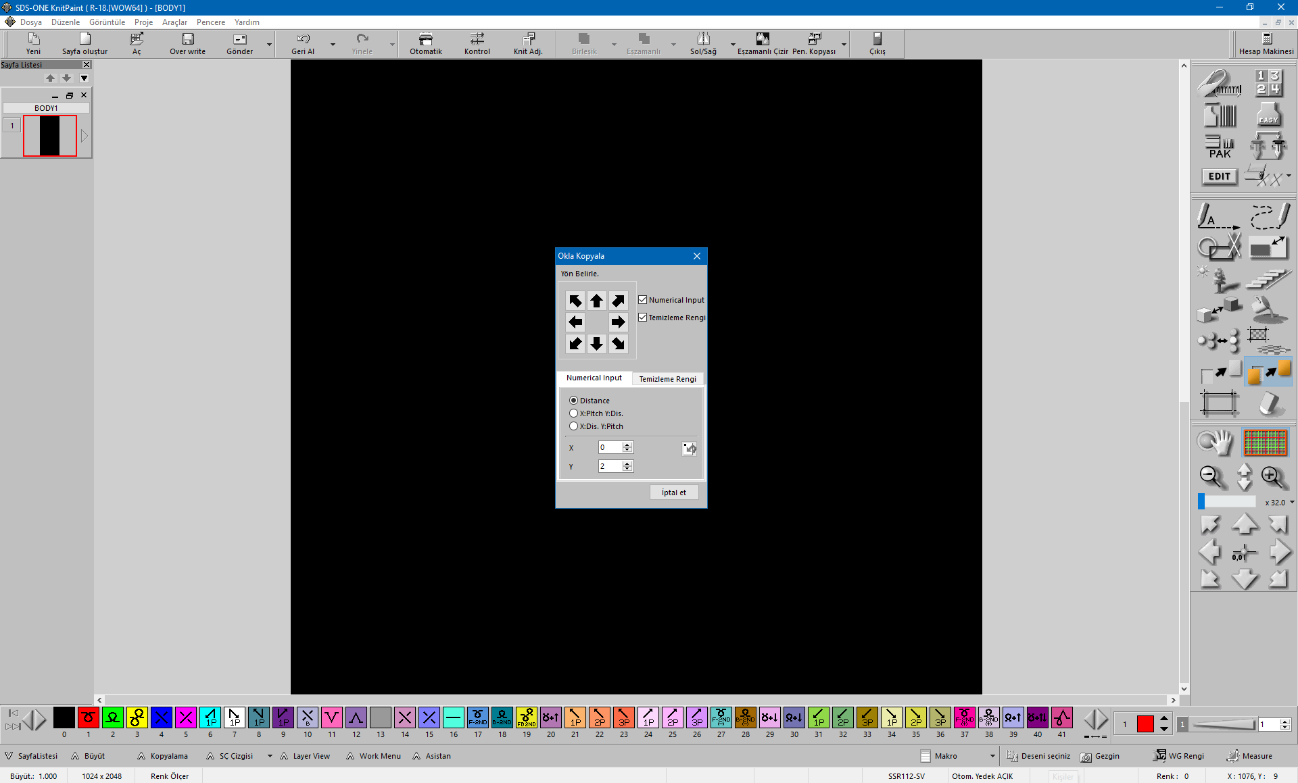Uncheck the Temizleme Rengi checkbox
1298x783 pixels.
[x=643, y=318]
